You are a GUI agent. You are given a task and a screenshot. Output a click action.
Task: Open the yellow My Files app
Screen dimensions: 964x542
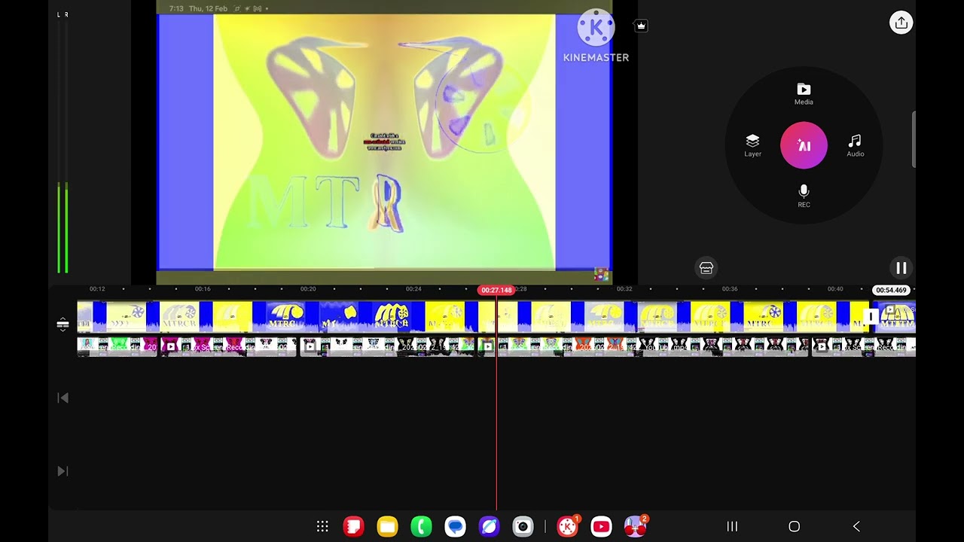[x=387, y=526]
